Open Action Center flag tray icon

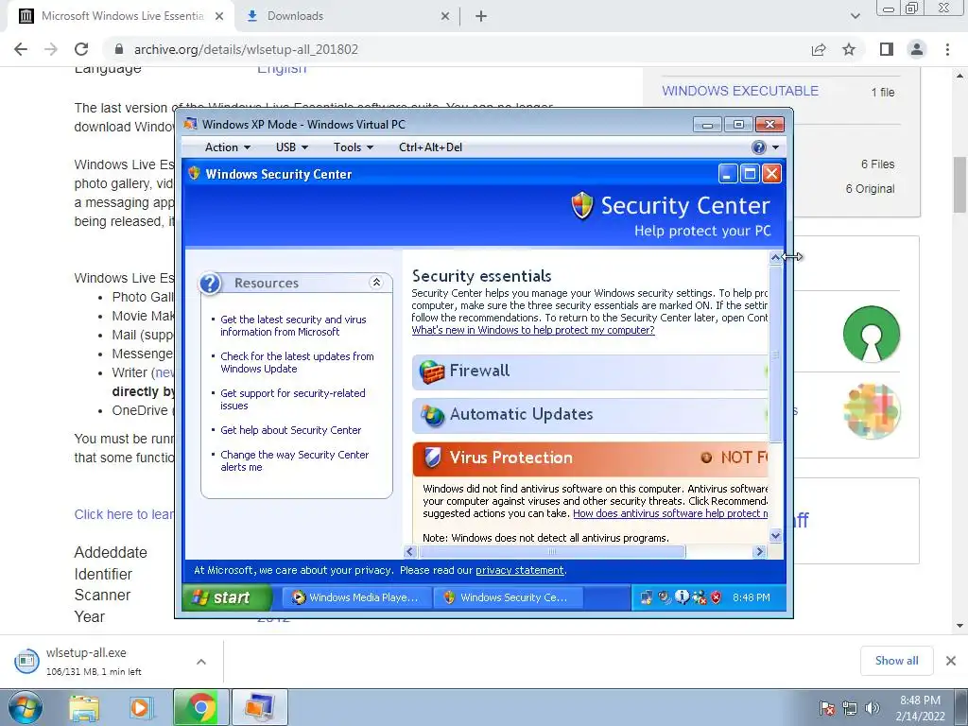coord(827,708)
